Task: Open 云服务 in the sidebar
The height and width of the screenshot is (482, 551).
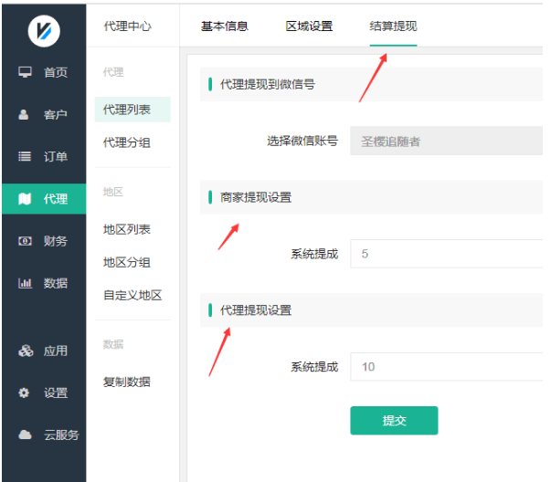Action: coord(61,435)
